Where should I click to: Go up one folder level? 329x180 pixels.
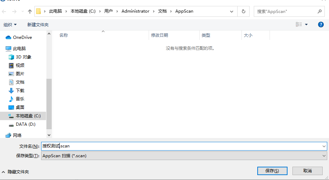click(30, 12)
